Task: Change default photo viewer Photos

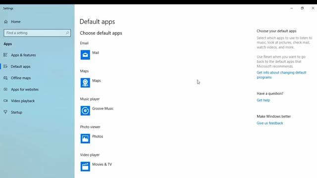Action: coord(98,136)
